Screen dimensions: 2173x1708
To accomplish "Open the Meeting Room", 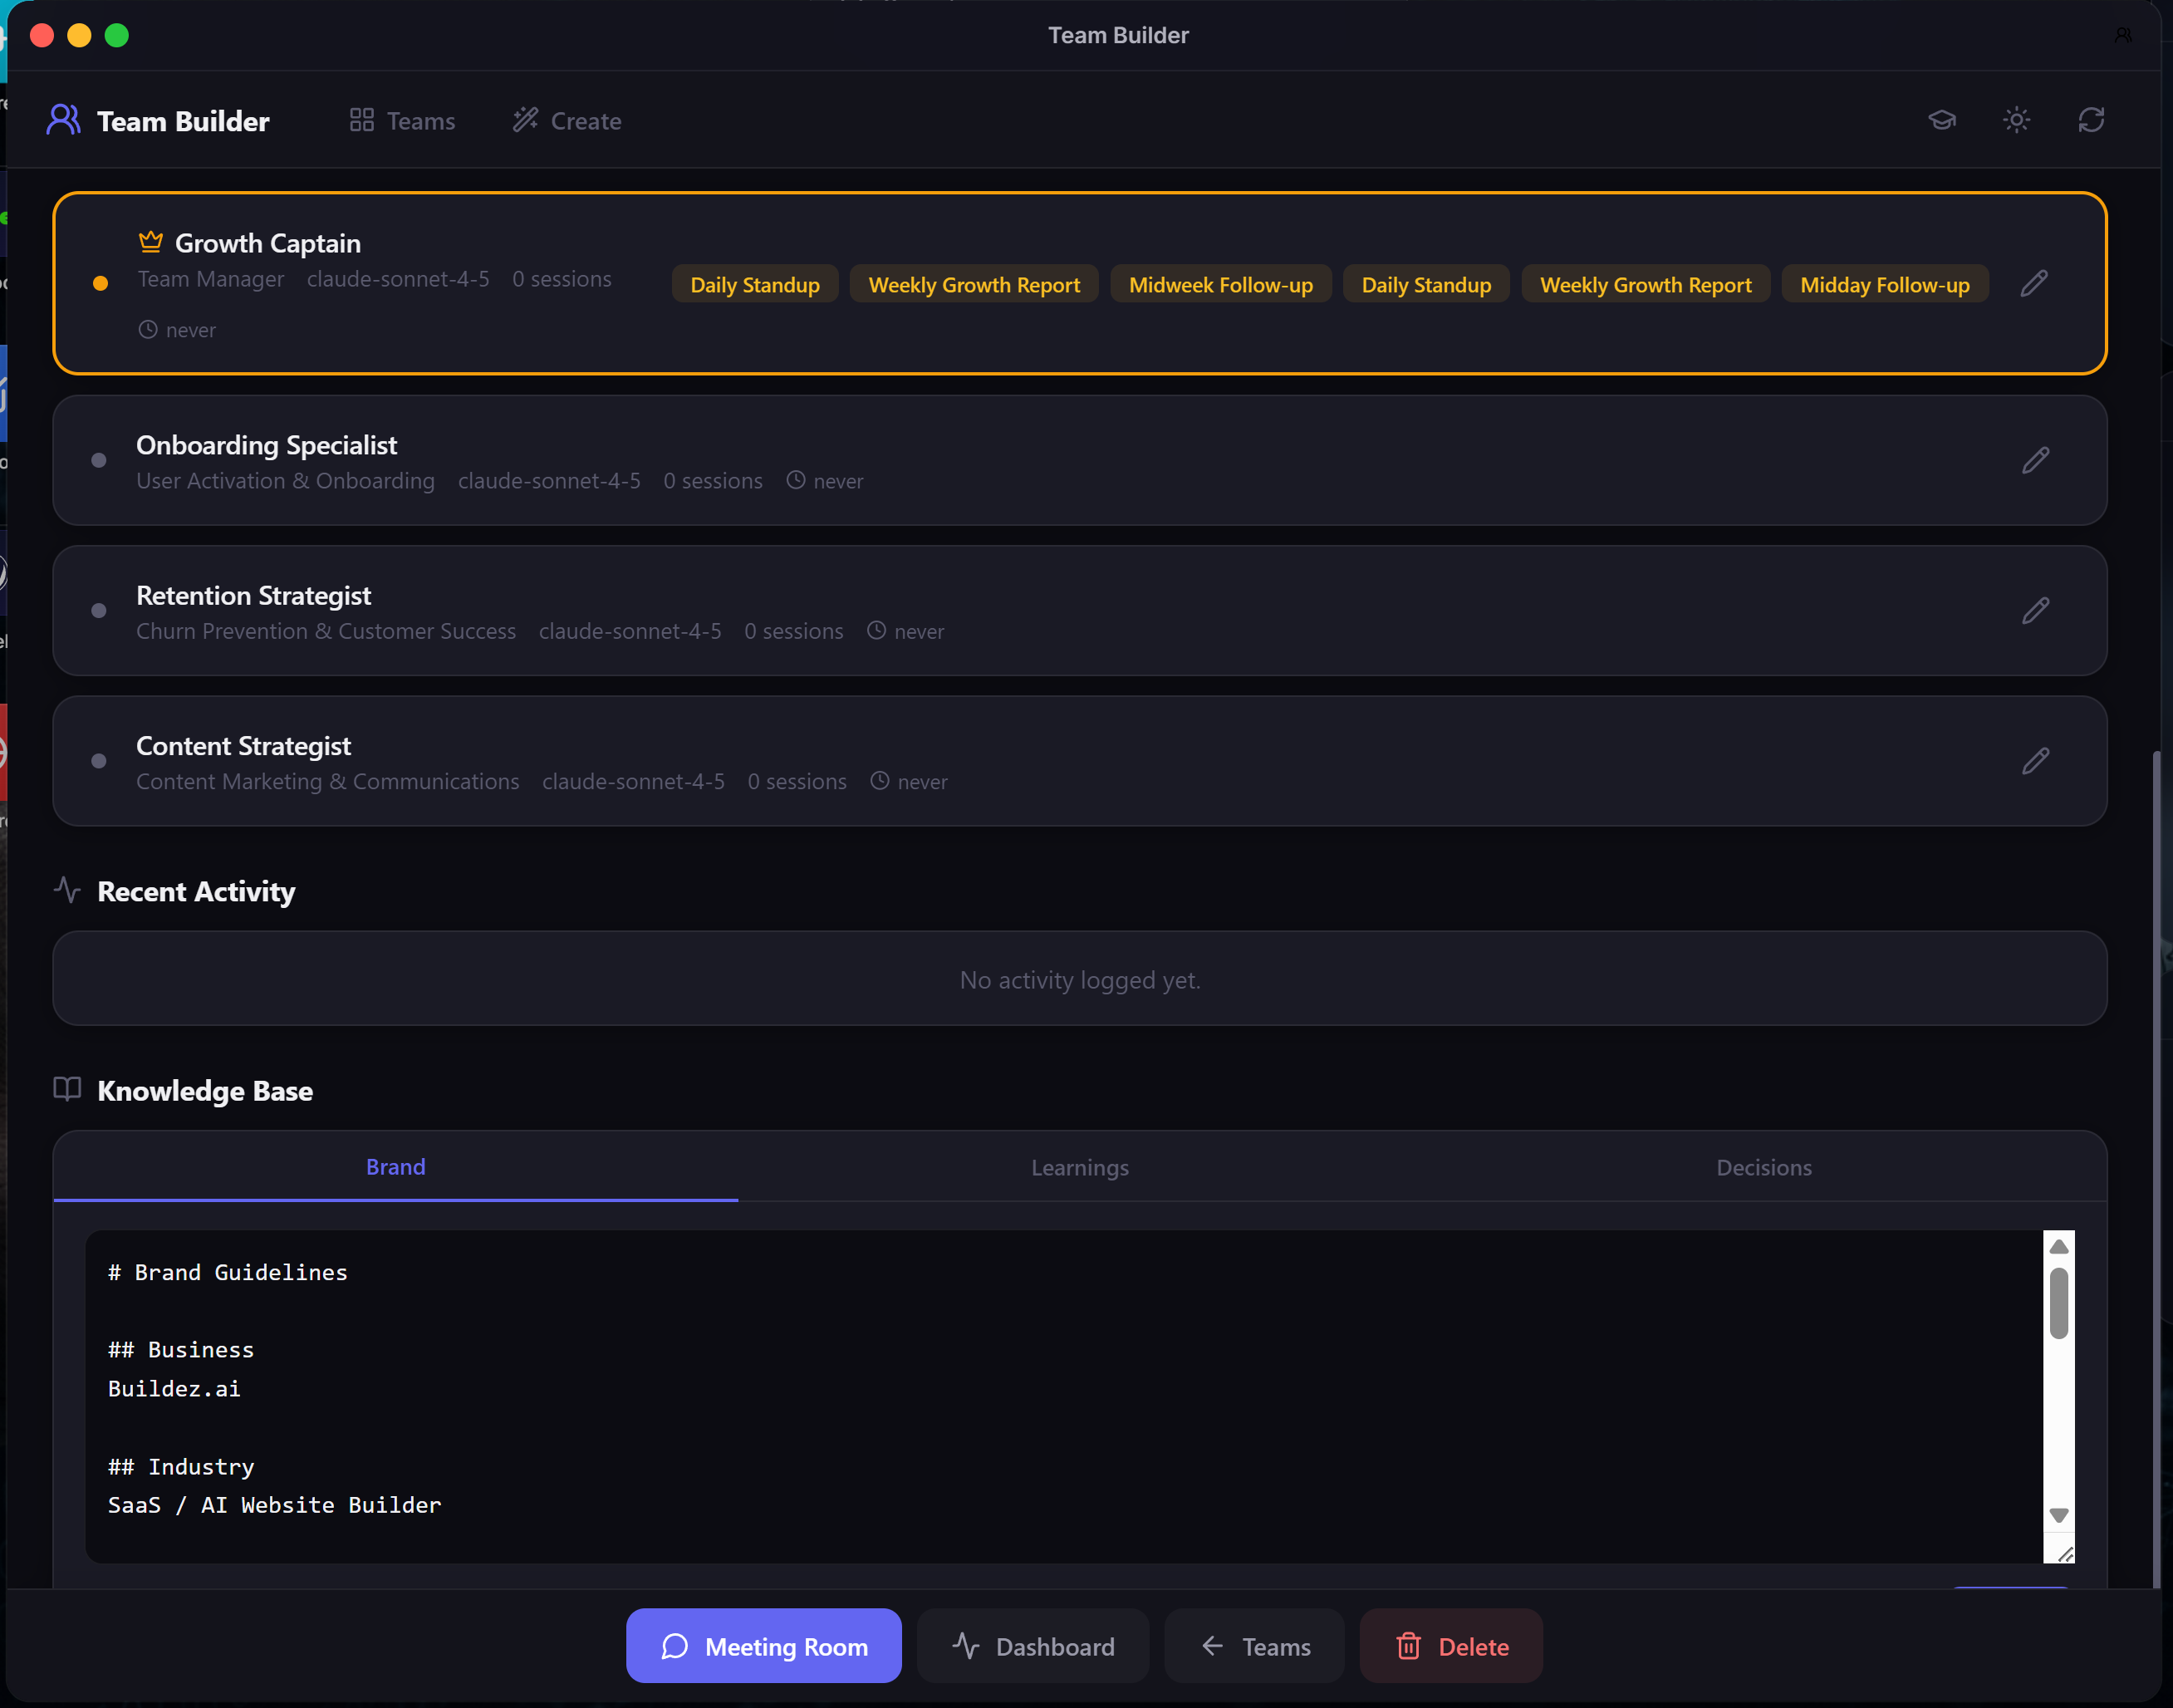I will pyautogui.click(x=763, y=1646).
